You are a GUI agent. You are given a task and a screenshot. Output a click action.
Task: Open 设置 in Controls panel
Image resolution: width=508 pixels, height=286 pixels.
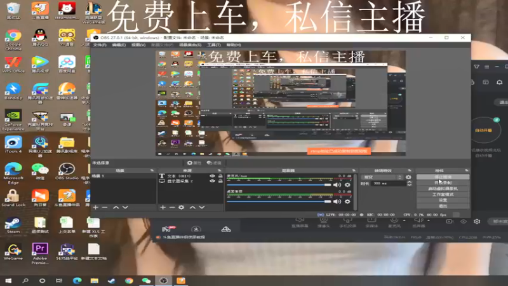443,200
